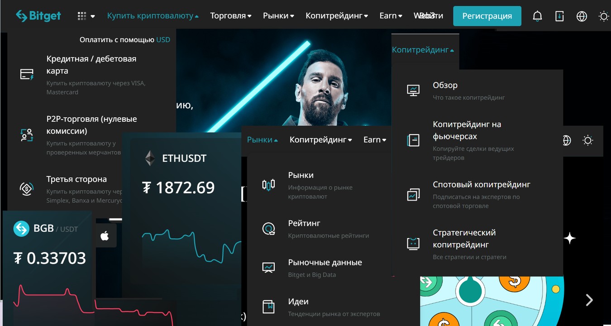Click the P2P trading icon

[27, 134]
